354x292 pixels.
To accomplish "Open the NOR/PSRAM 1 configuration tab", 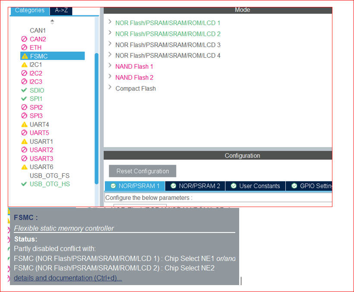I will coord(135,186).
